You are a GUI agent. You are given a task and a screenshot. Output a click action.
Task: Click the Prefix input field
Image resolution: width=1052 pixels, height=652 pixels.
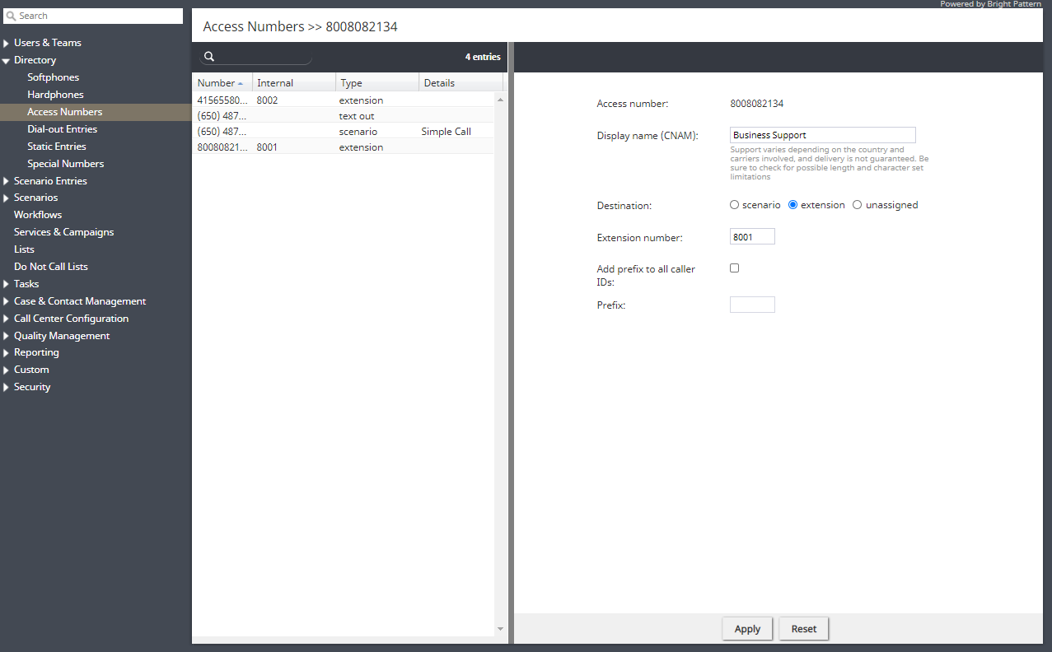click(752, 305)
